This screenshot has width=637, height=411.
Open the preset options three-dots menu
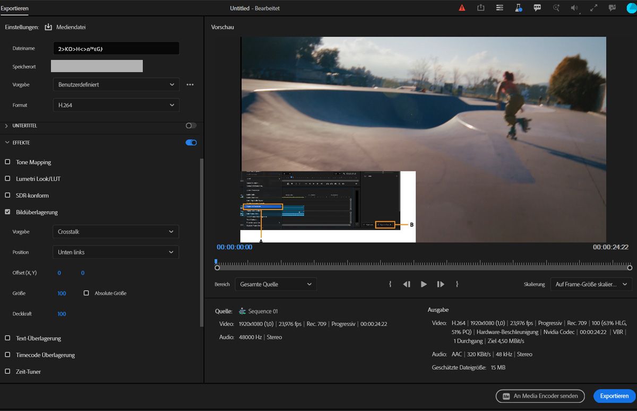click(x=190, y=84)
